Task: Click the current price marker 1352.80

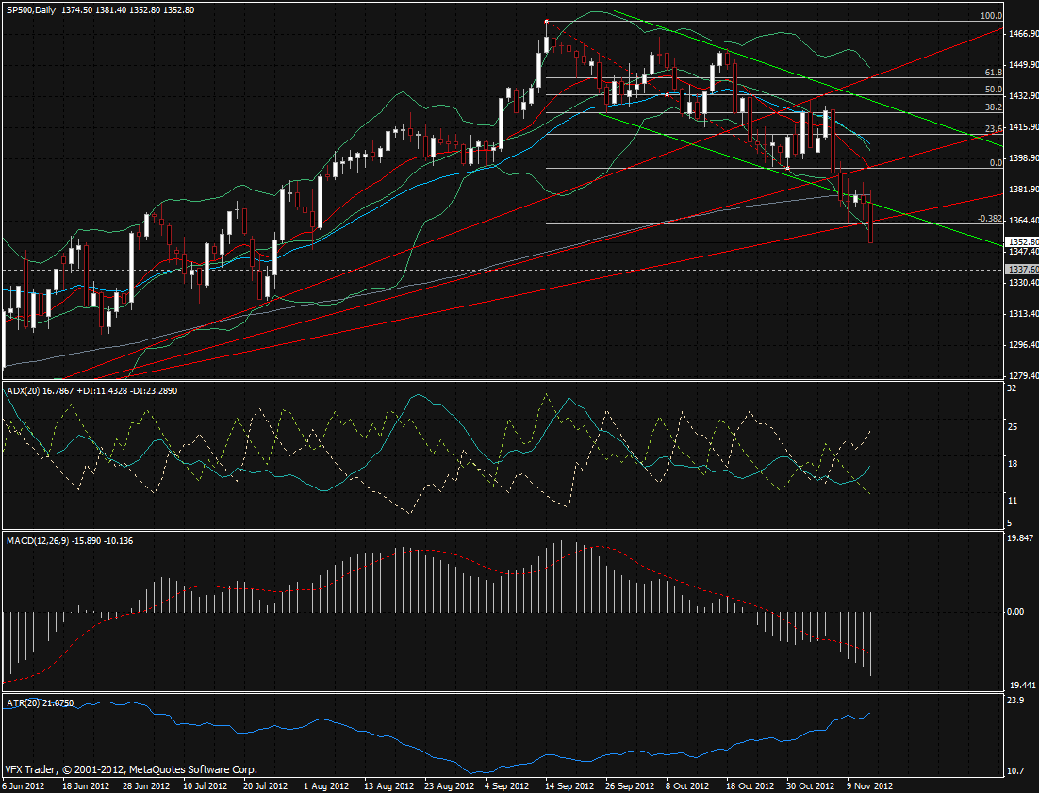Action: (x=1022, y=241)
